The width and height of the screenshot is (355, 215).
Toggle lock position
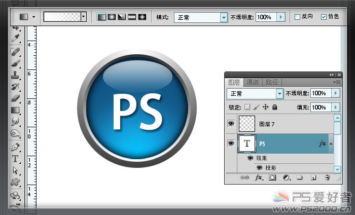(x=265, y=107)
